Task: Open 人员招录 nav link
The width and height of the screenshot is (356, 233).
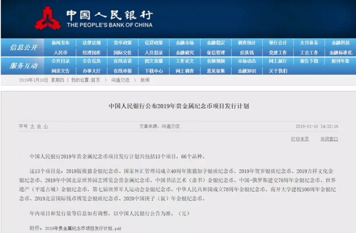Action: coord(154,53)
